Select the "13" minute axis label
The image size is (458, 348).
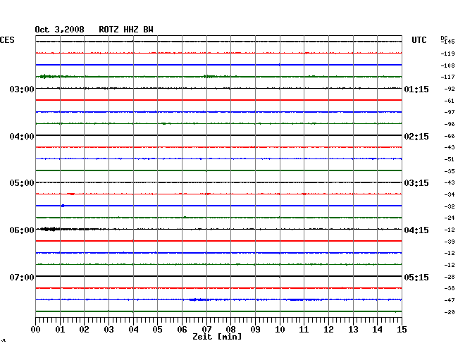(353, 330)
